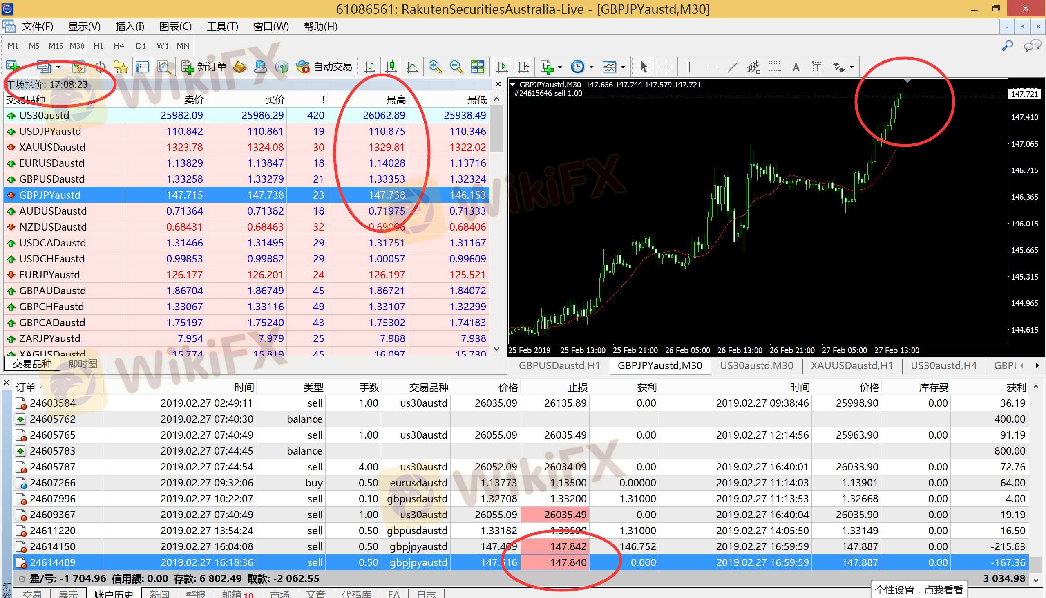1046x598 pixels.
Task: Open the Navigator folder-star icon
Action: click(121, 67)
